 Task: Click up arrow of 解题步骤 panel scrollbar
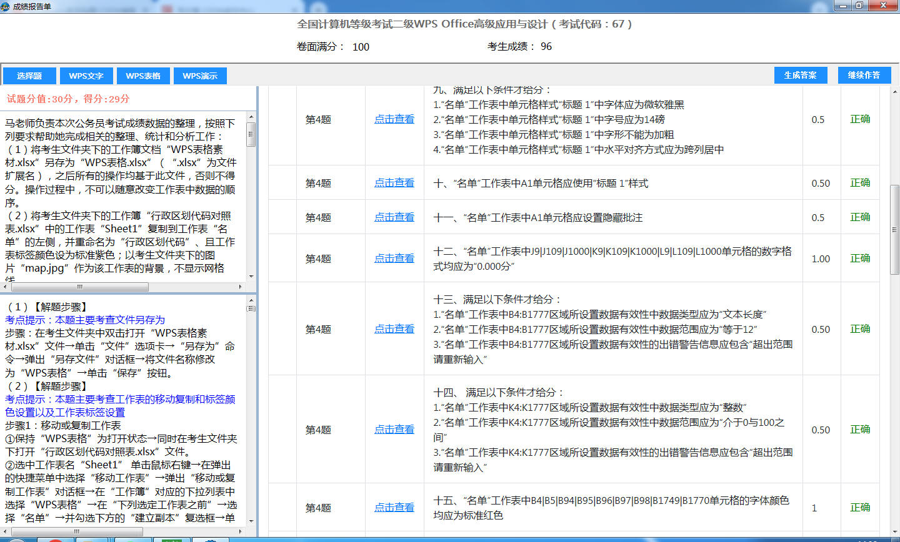click(251, 300)
